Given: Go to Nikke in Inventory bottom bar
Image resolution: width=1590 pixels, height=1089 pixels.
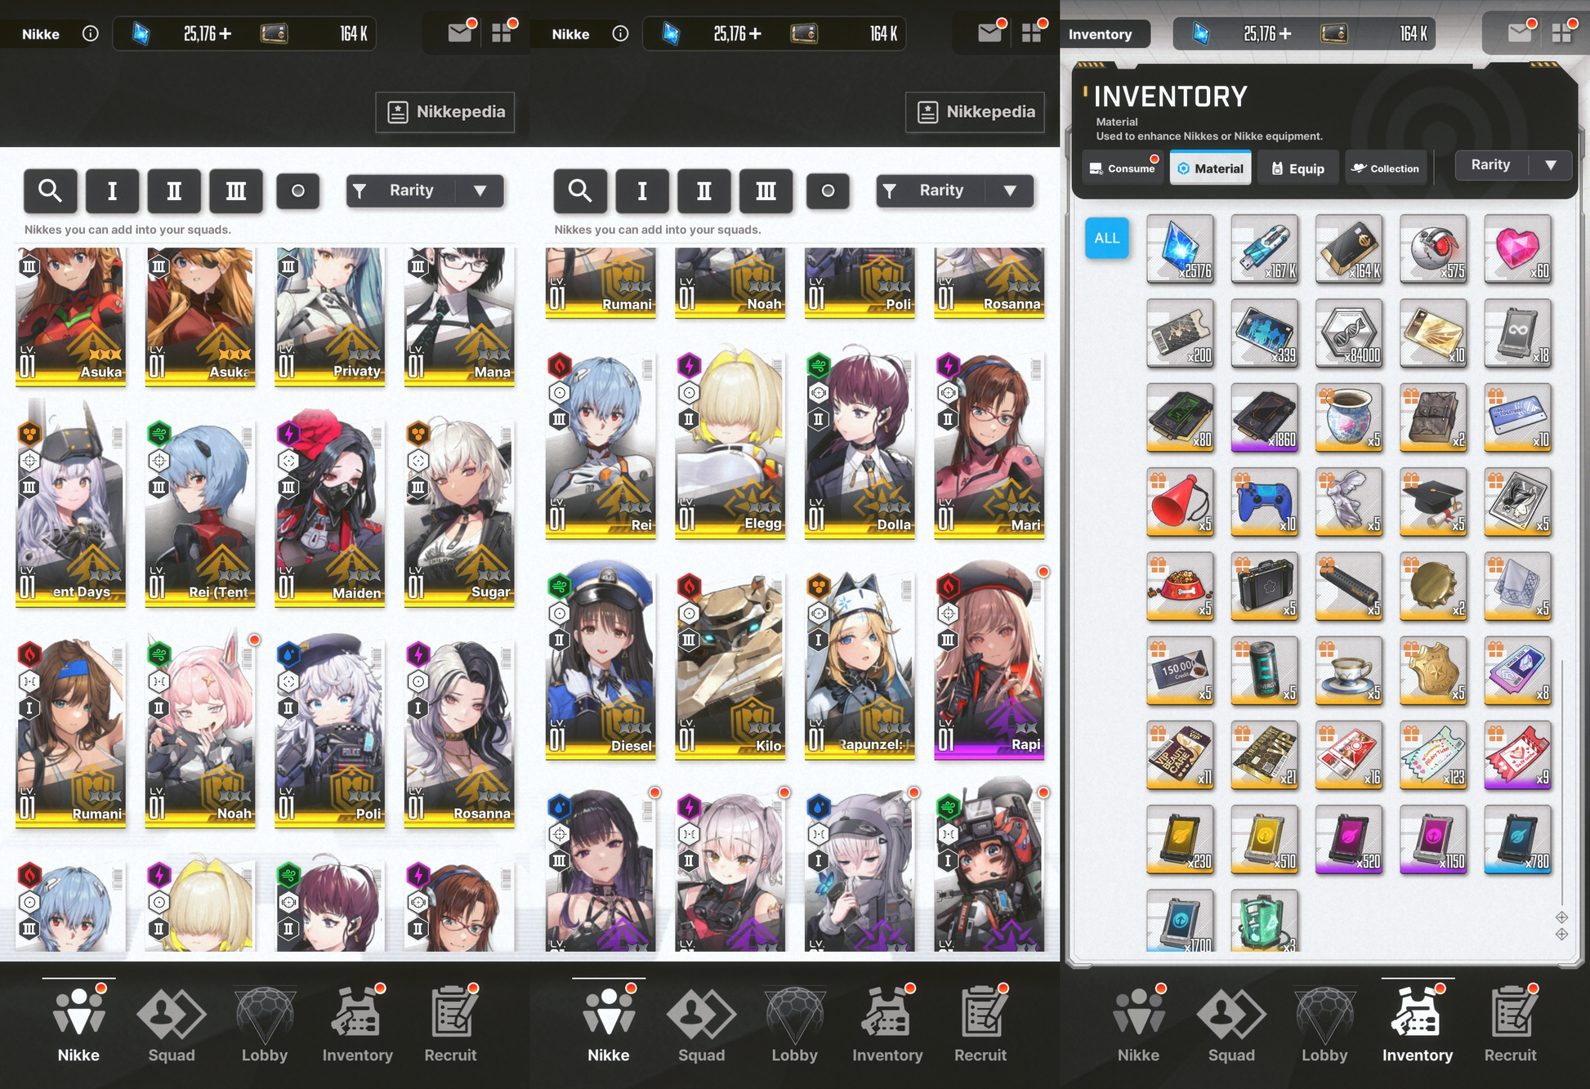Looking at the screenshot, I should click(x=1138, y=1025).
